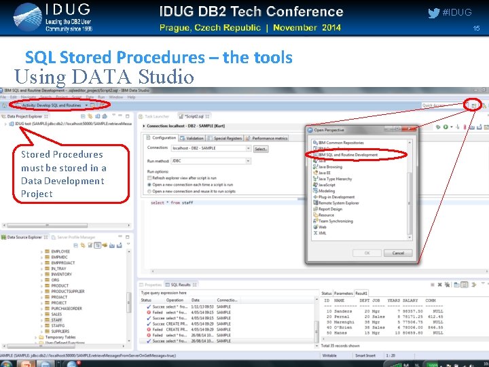Click the PowerPoint taskbar icon
Viewport: 489px width, 367px height.
[x=26, y=364]
